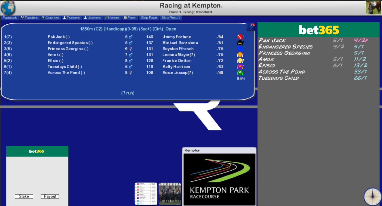382x206 pixels.
Task: Select Princess Georgina in the racecard
Action: pyautogui.click(x=68, y=49)
